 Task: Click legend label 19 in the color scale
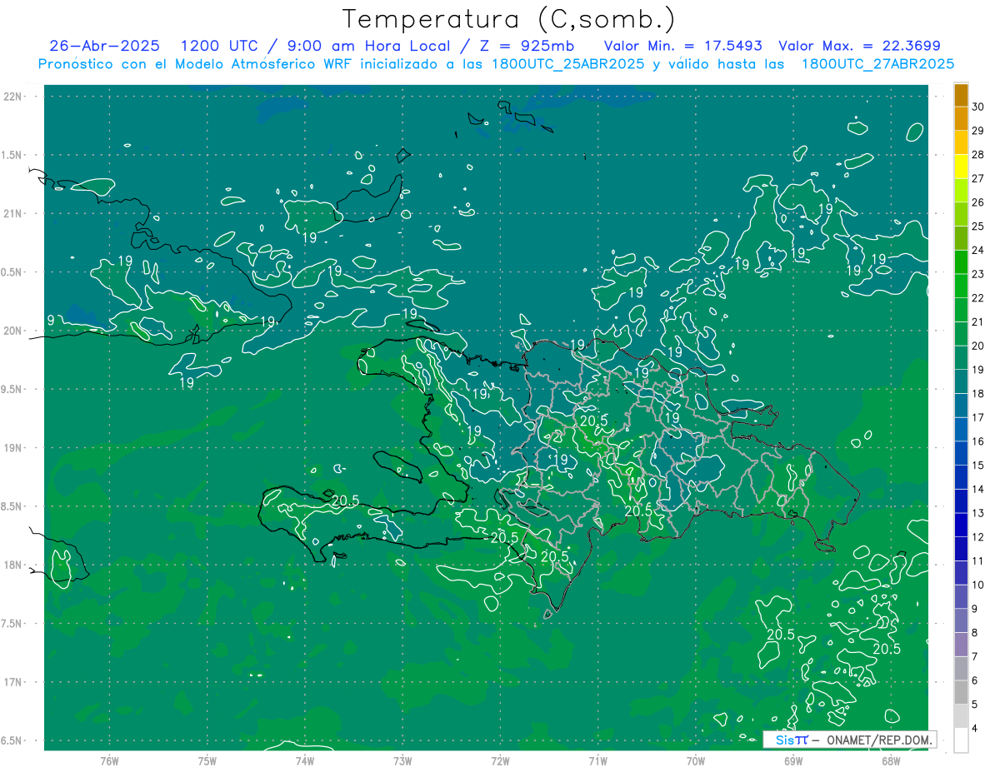[x=978, y=370]
